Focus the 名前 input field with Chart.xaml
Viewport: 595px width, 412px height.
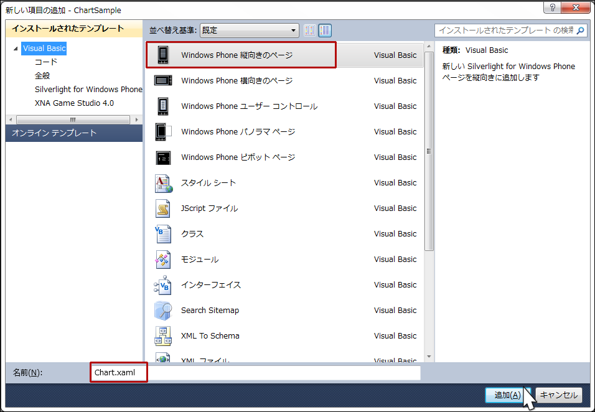pyautogui.click(x=255, y=373)
